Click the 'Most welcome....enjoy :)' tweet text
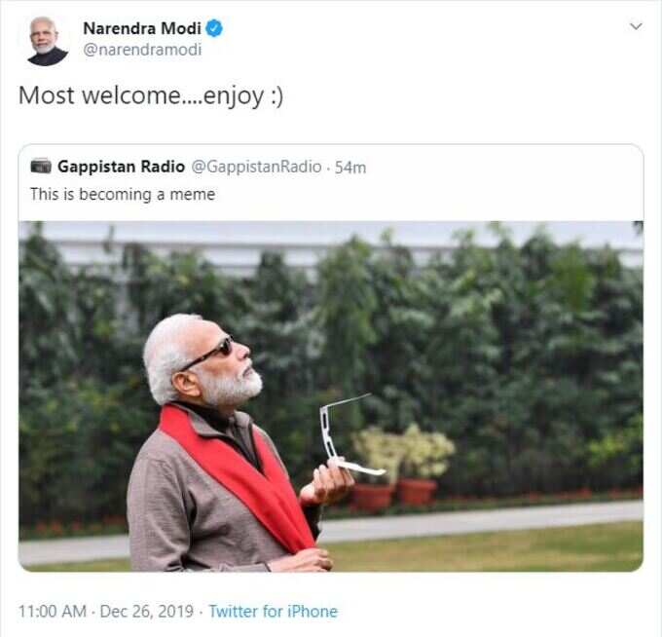This screenshot has width=662, height=637. 151,95
